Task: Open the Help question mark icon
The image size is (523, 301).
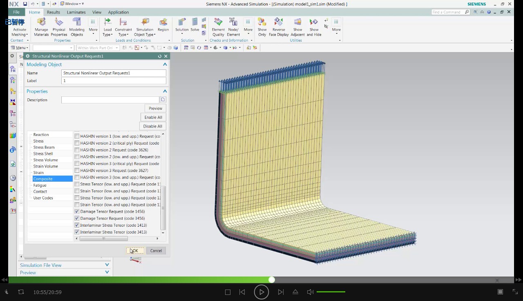Action: coord(489,12)
